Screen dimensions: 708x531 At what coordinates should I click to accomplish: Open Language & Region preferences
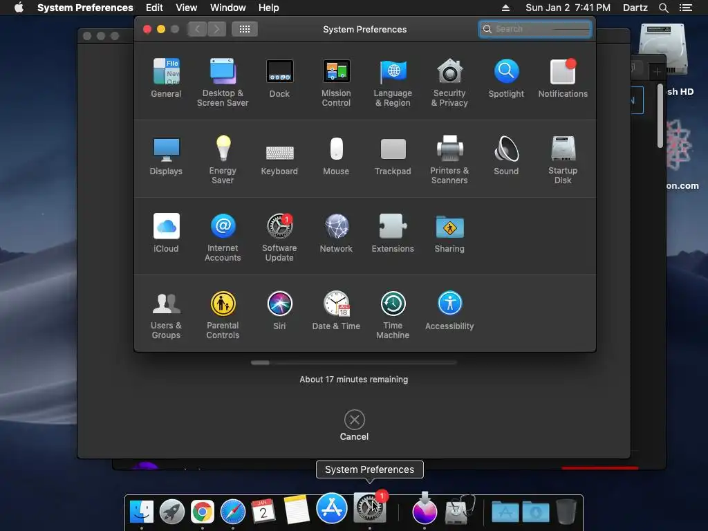[393, 82]
